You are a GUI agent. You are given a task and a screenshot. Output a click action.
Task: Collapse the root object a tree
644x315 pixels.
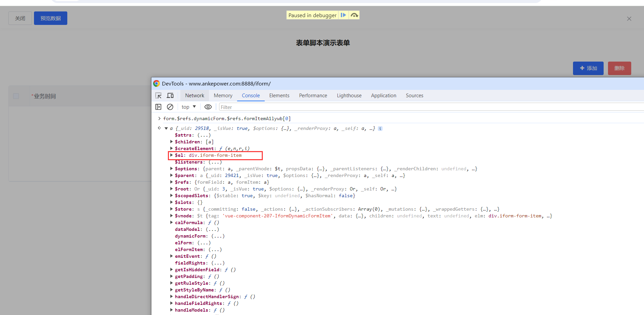tap(166, 128)
